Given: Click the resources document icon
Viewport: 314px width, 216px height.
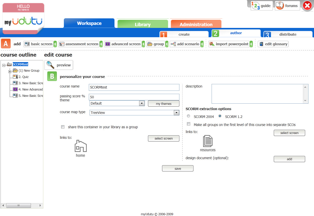Looking at the screenshot, I should pyautogui.click(x=208, y=141).
